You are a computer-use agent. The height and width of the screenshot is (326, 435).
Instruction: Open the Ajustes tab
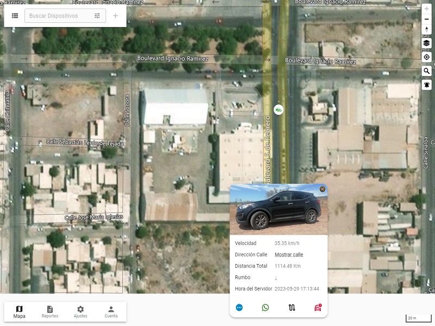click(80, 312)
